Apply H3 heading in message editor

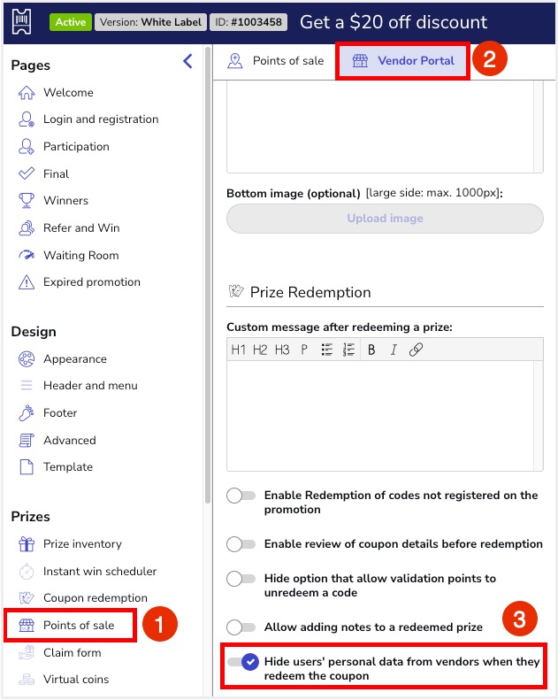pyautogui.click(x=281, y=350)
